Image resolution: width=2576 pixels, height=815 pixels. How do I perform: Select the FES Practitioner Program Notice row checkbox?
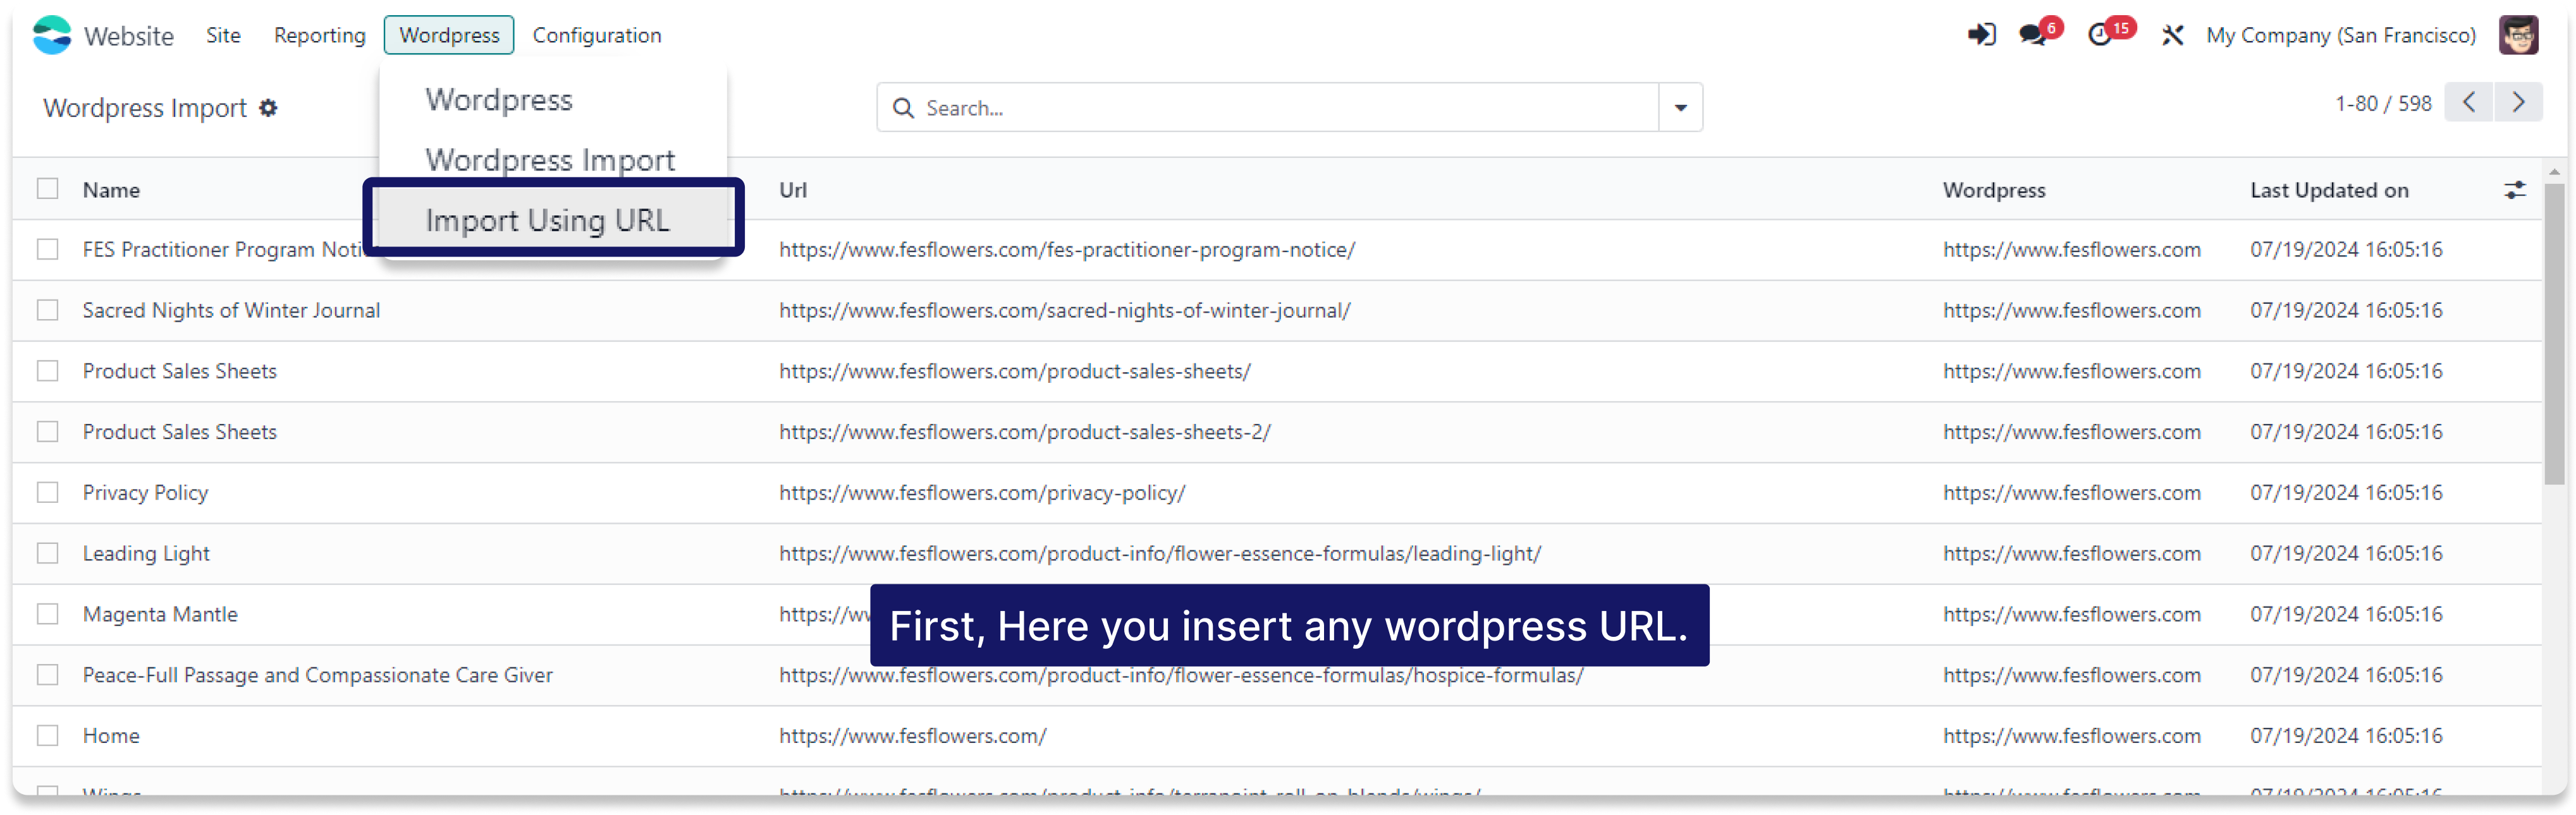pos(48,250)
